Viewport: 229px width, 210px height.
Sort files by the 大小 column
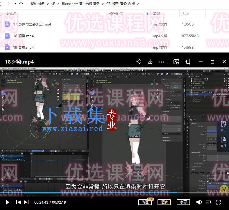pyautogui.click(x=185, y=14)
